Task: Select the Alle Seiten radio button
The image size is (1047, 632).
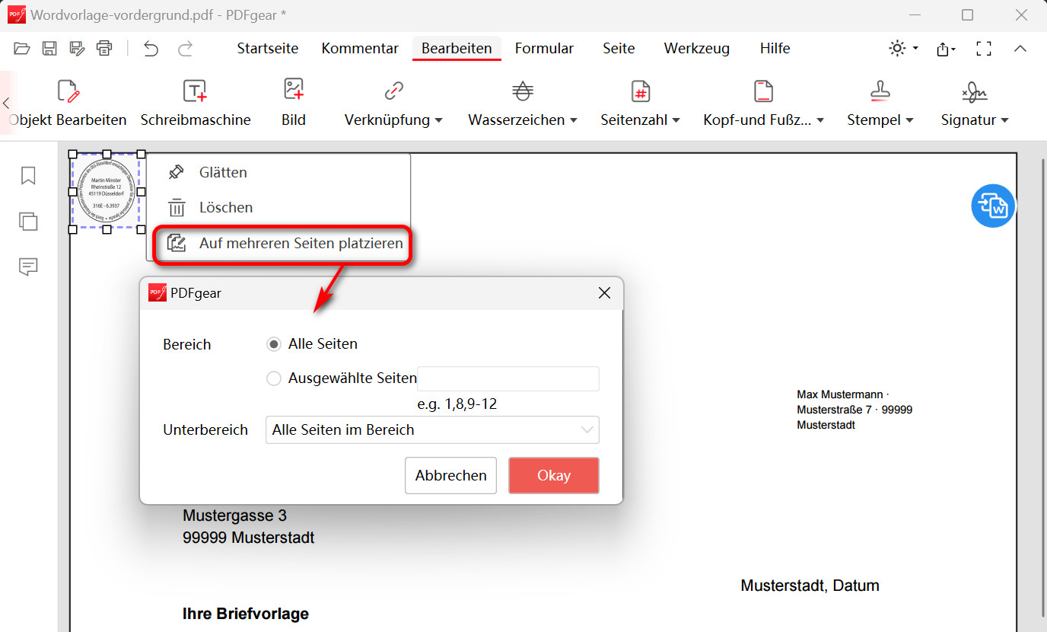Action: [273, 344]
